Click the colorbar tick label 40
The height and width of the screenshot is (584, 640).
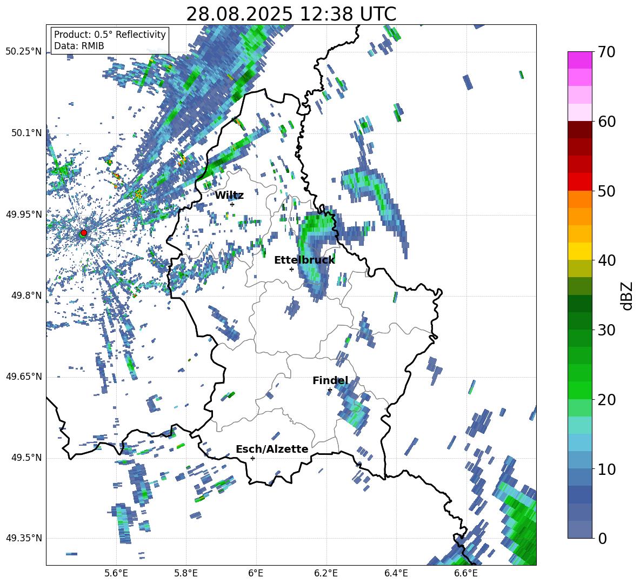[606, 260]
